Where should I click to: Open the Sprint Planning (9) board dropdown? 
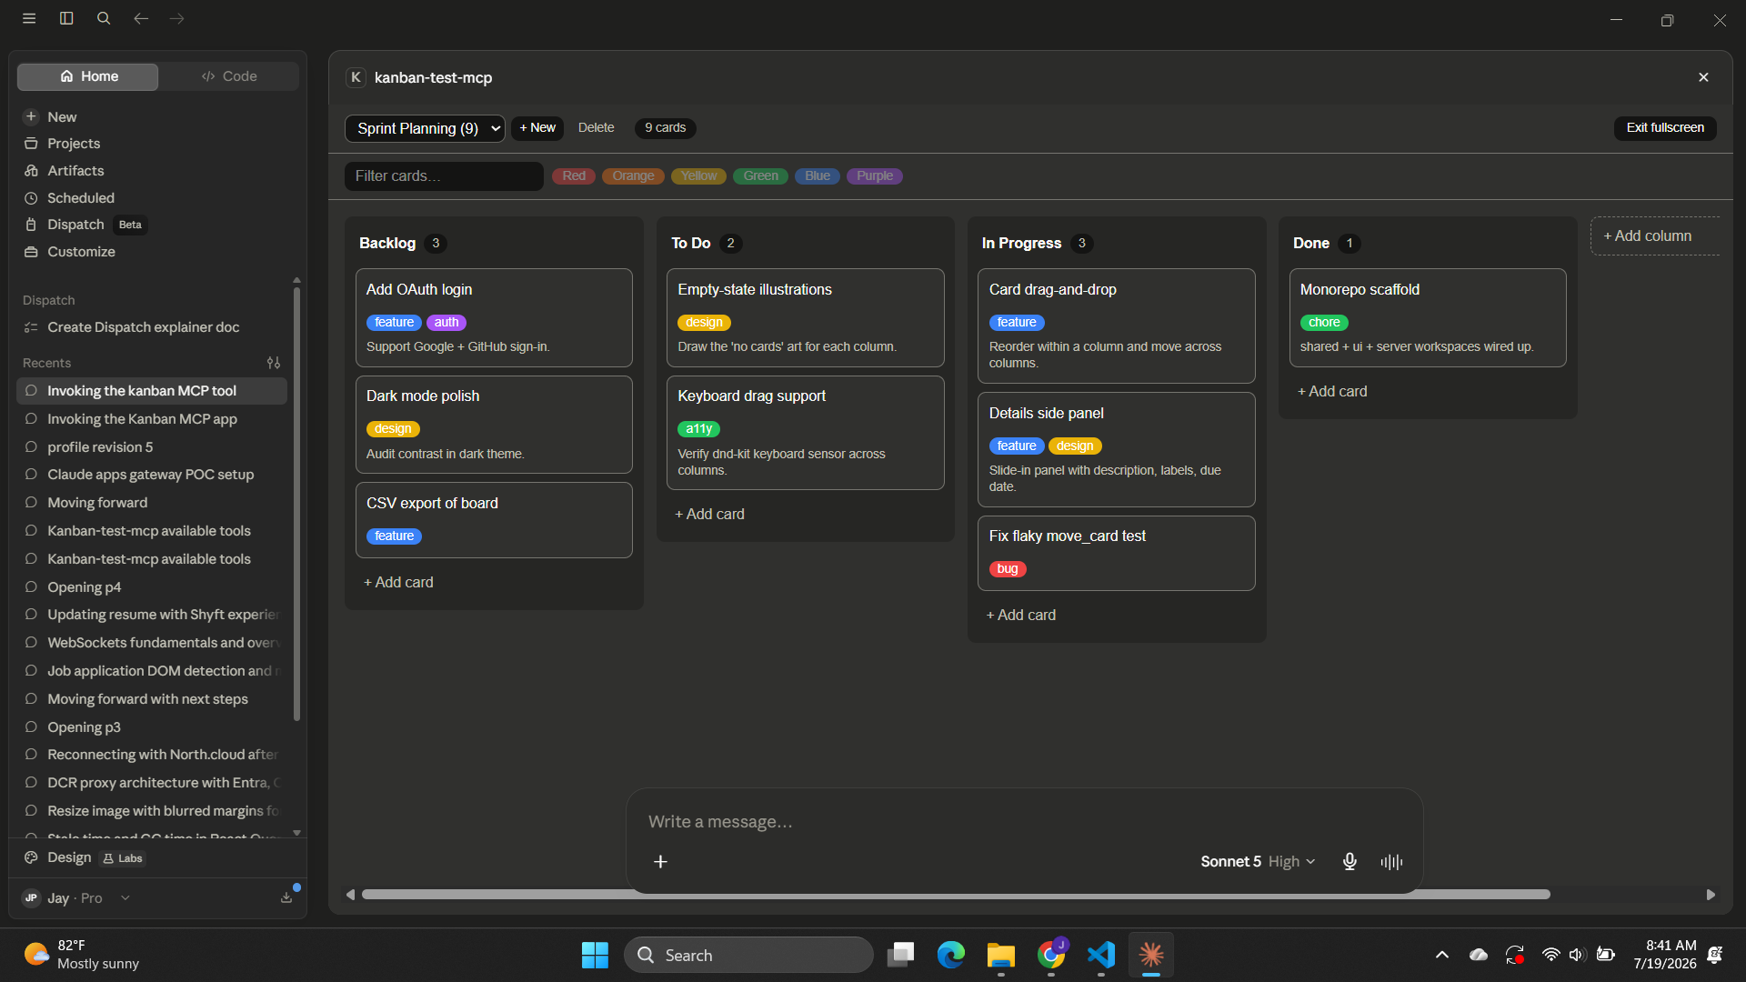click(x=425, y=128)
